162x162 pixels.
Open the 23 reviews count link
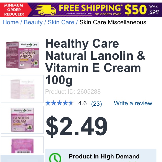tap(96, 104)
